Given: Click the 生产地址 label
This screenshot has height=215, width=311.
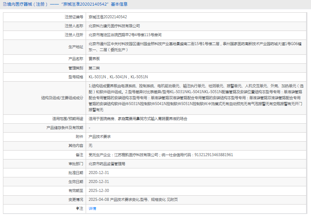Looking at the screenshot, I should 76,47.
